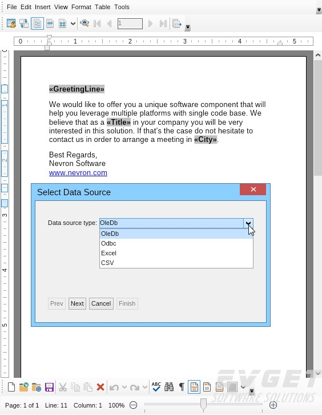Click the match fields swap icon
The image size is (322, 415).
pos(24,23)
